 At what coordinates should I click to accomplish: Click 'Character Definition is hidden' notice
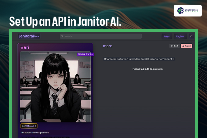pyautogui.click(x=139, y=59)
